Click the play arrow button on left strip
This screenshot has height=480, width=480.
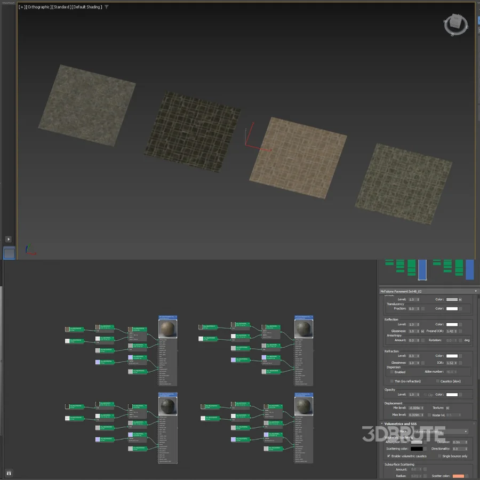pyautogui.click(x=9, y=239)
